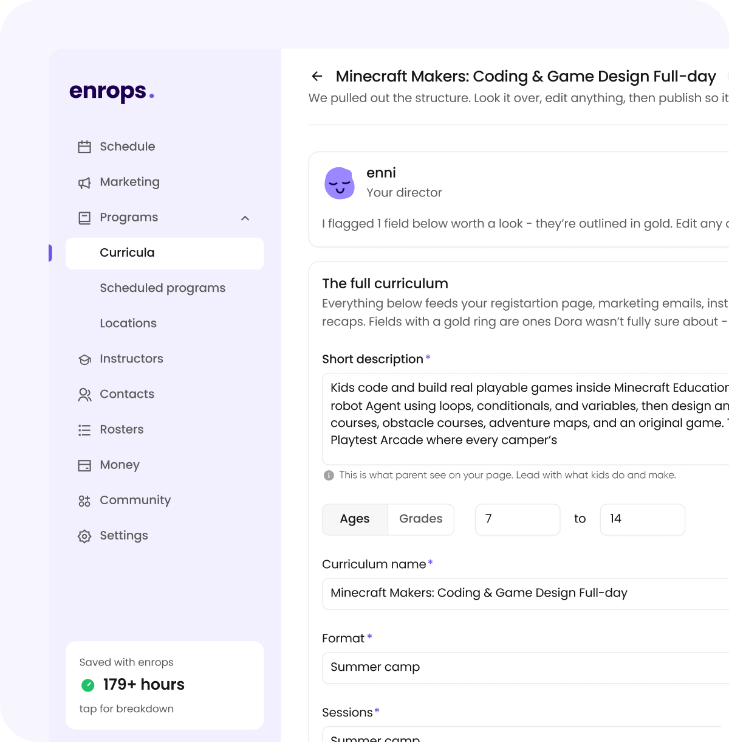
Task: Click the Sessions field label
Action: (x=347, y=713)
